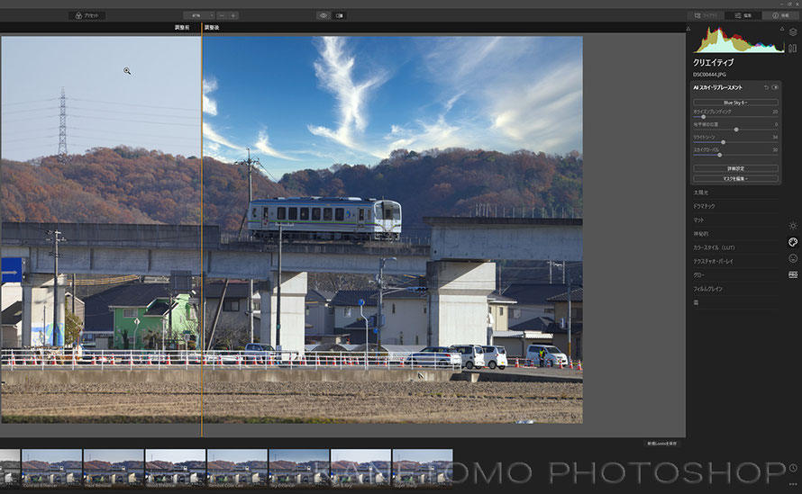This screenshot has height=494, width=802.
Task: Click the 調整前 (Before) label
Action: 181,28
